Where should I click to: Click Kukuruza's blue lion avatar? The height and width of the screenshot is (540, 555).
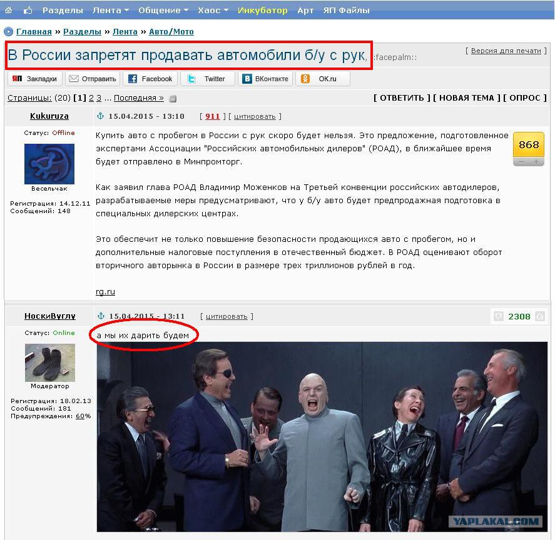coord(49,164)
